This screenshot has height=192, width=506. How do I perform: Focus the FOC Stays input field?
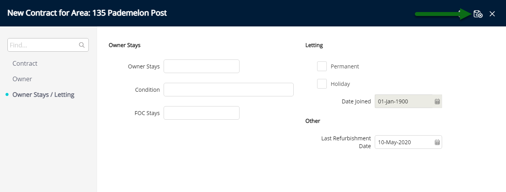[x=201, y=113]
